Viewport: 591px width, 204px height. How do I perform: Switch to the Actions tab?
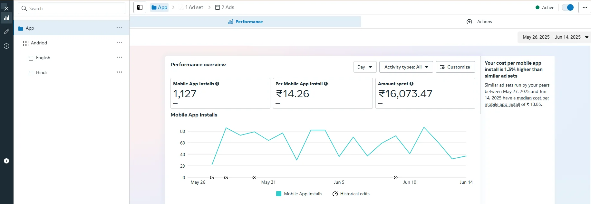click(479, 22)
